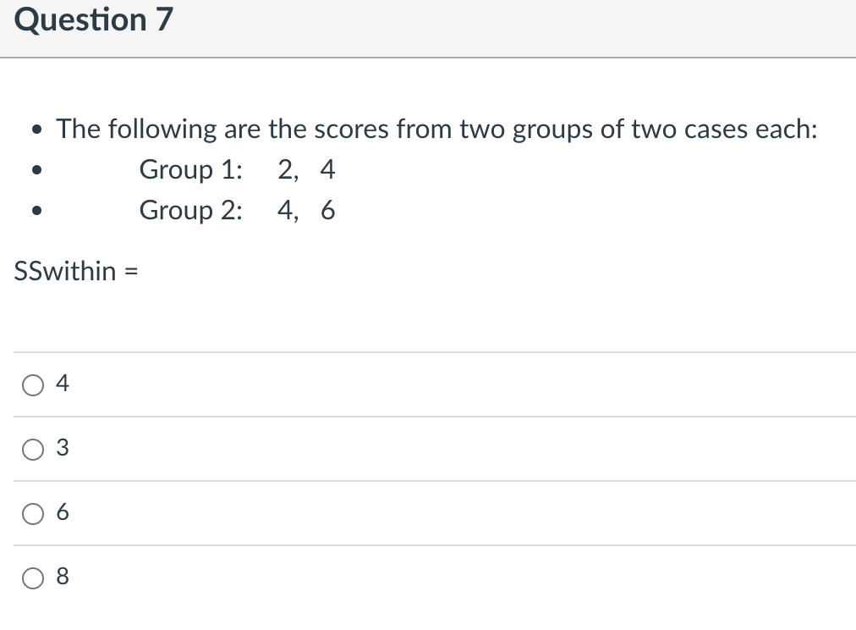This screenshot has width=856, height=630.
Task: Choose answer option 6 as your response
Action: [x=33, y=513]
